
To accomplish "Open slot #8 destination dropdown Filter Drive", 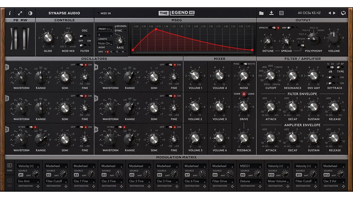I will click(x=223, y=181).
